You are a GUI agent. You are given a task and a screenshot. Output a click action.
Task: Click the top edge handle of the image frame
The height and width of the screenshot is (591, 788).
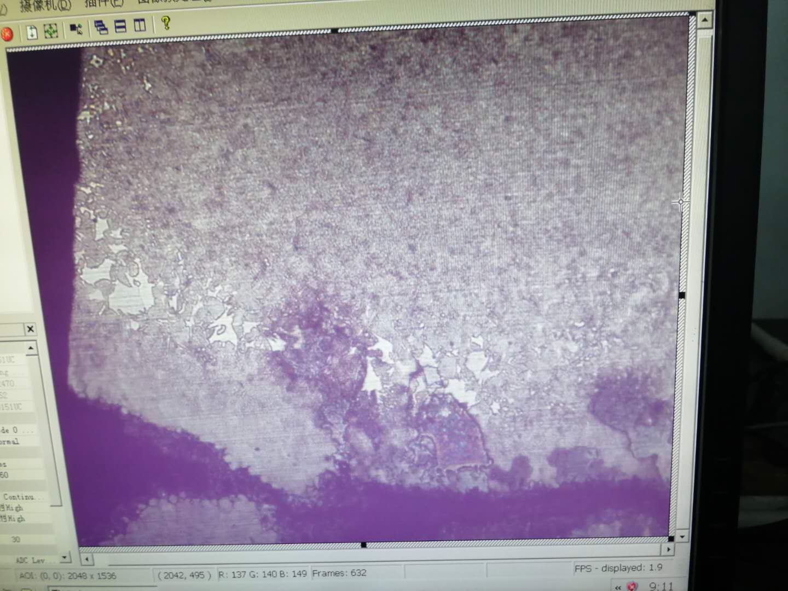click(x=334, y=31)
